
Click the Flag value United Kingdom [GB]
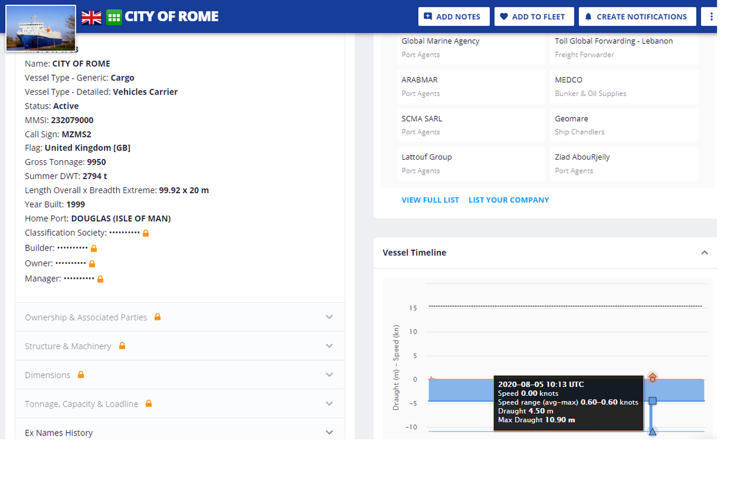[88, 148]
